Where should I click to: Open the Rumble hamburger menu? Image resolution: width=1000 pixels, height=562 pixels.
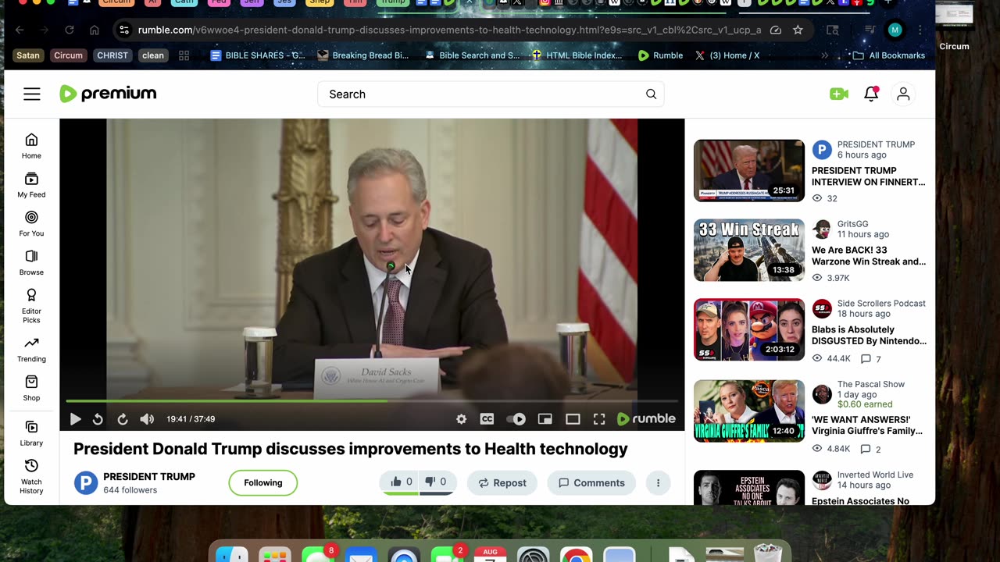click(x=31, y=94)
